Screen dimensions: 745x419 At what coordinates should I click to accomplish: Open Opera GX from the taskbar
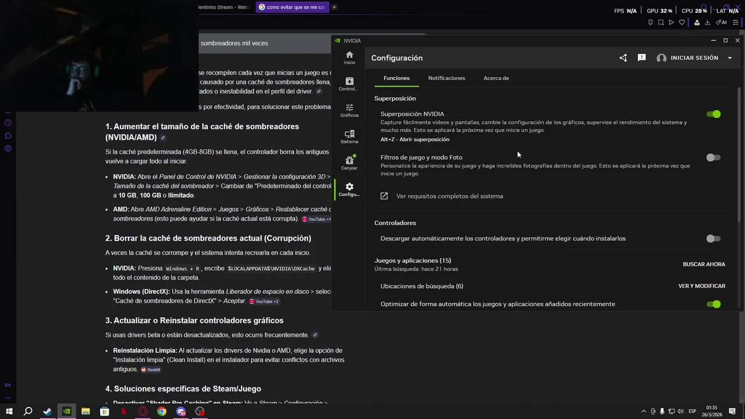click(x=143, y=411)
